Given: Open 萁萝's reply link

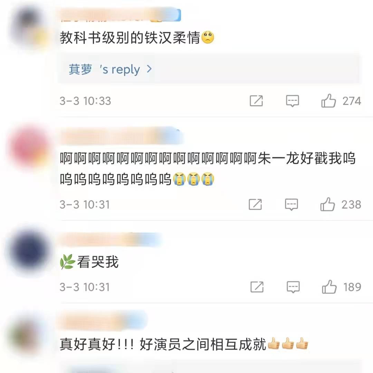Looking at the screenshot, I should [110, 69].
